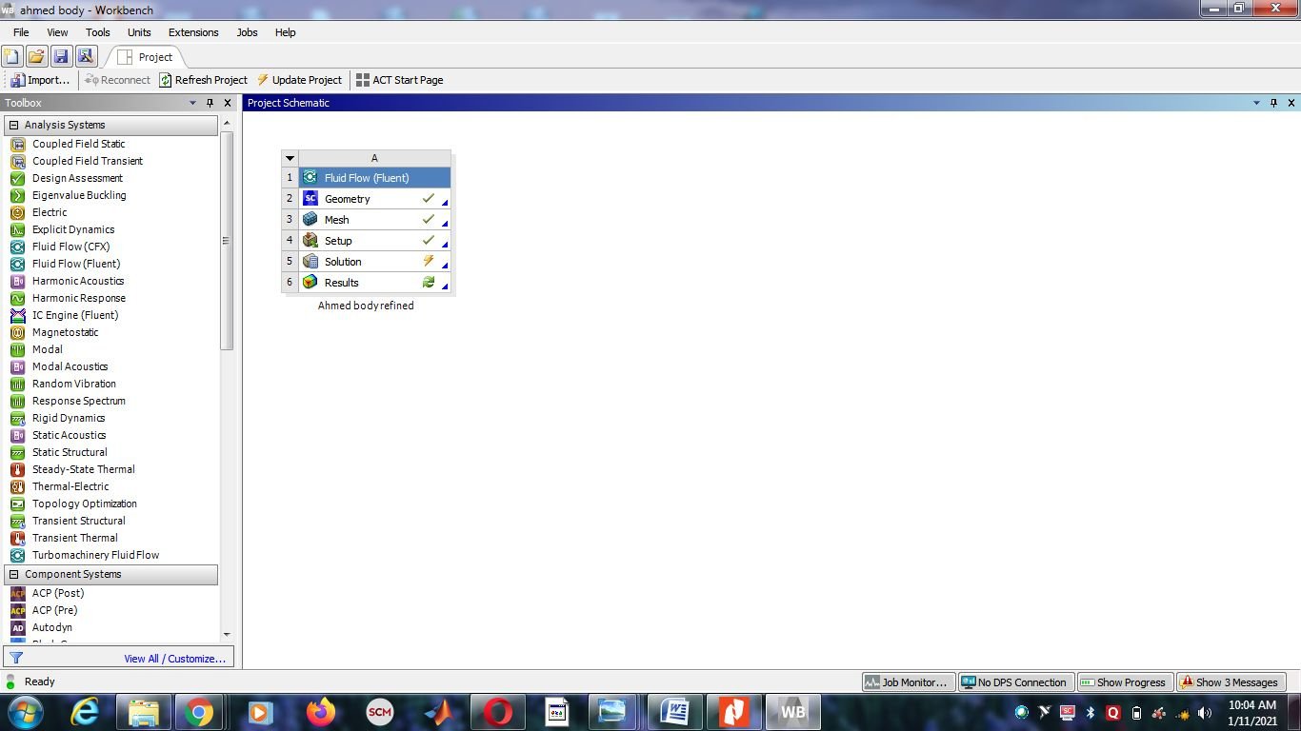1301x731 pixels.
Task: Click the Refresh Project button
Action: (x=203, y=80)
